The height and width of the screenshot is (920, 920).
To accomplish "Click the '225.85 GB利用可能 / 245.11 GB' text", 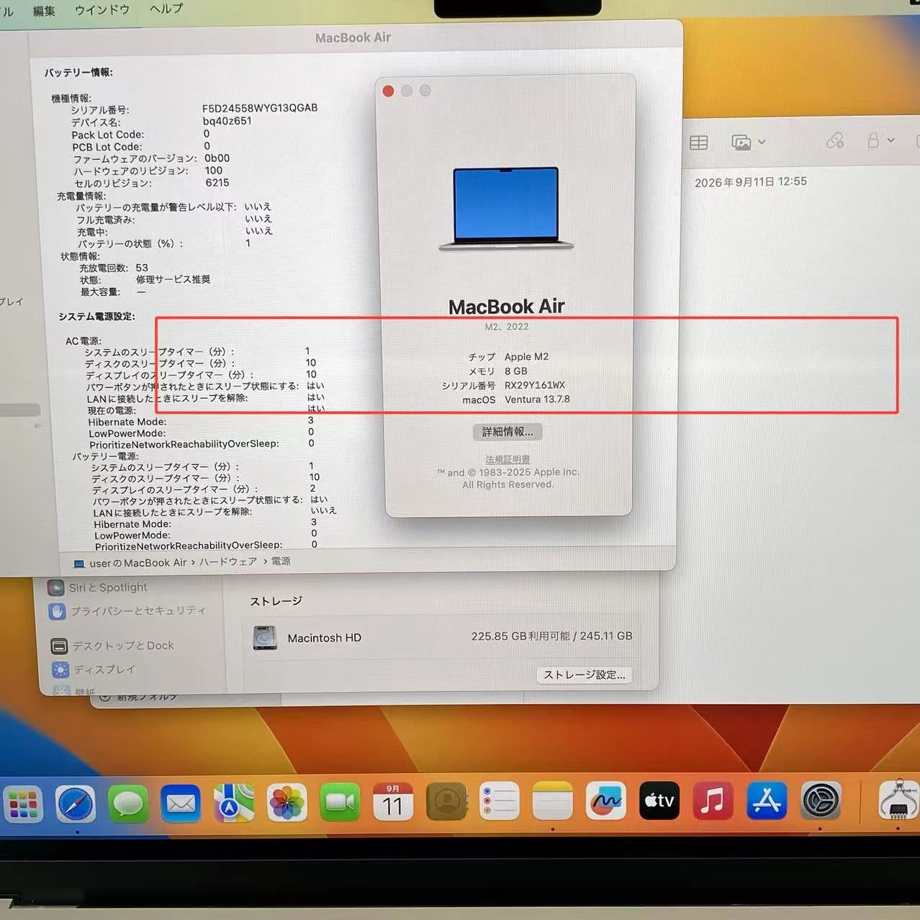I will [552, 636].
